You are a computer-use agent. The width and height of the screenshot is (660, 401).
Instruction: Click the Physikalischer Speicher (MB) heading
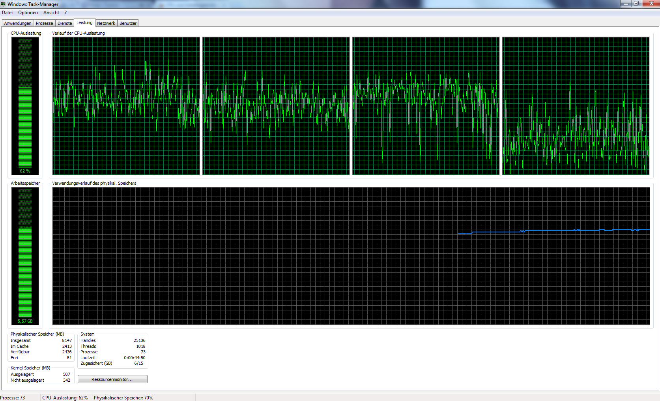pos(37,334)
